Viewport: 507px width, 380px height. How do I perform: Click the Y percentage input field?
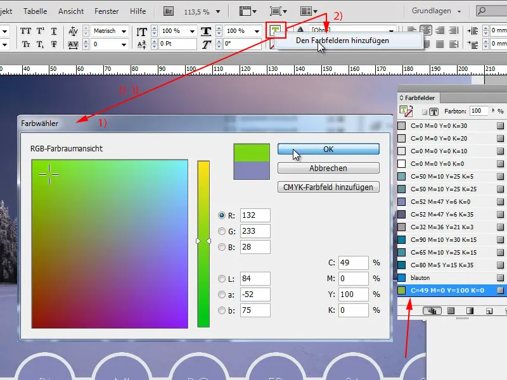click(x=354, y=294)
